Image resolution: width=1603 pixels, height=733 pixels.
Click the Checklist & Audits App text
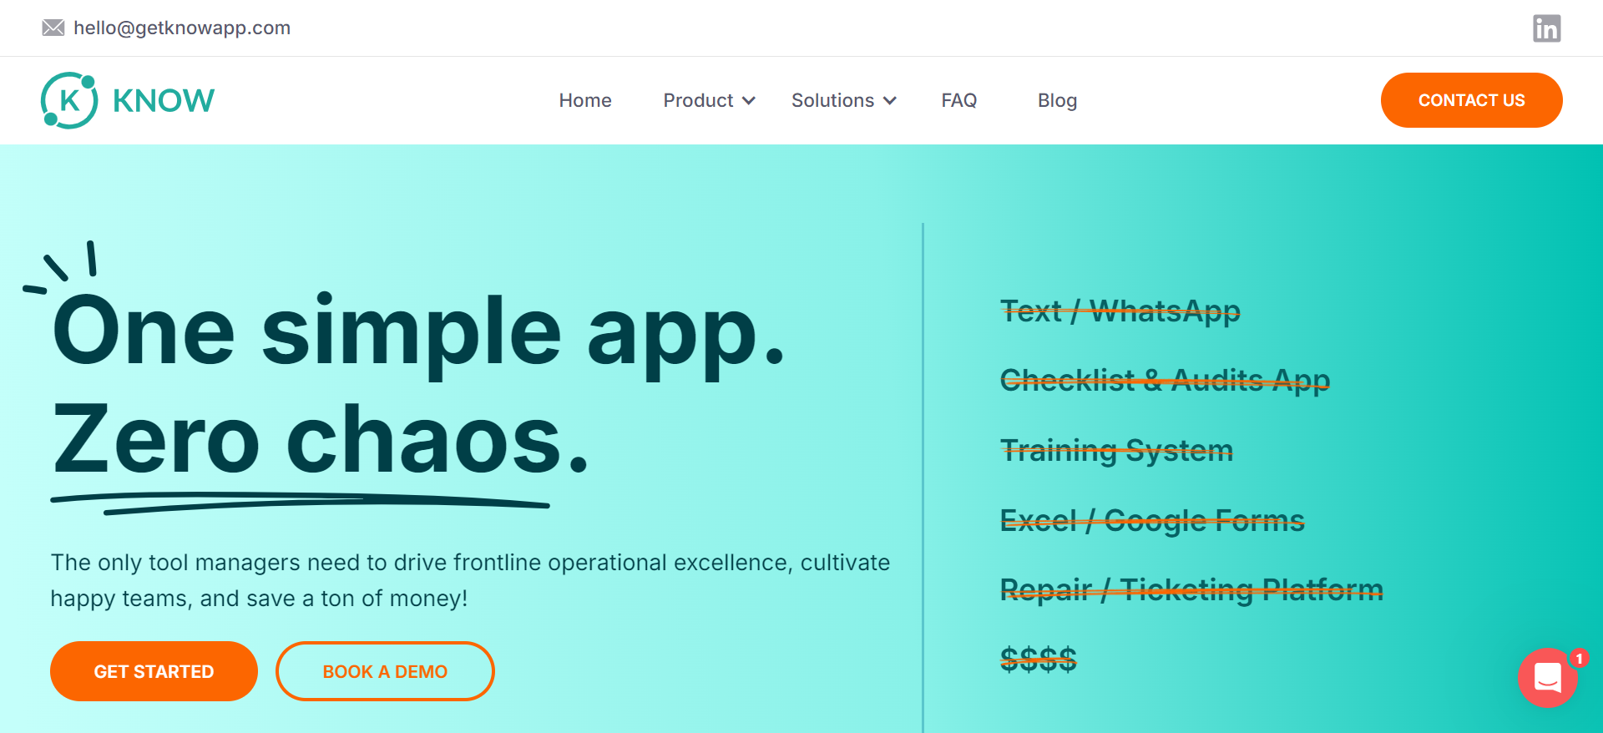click(1165, 381)
